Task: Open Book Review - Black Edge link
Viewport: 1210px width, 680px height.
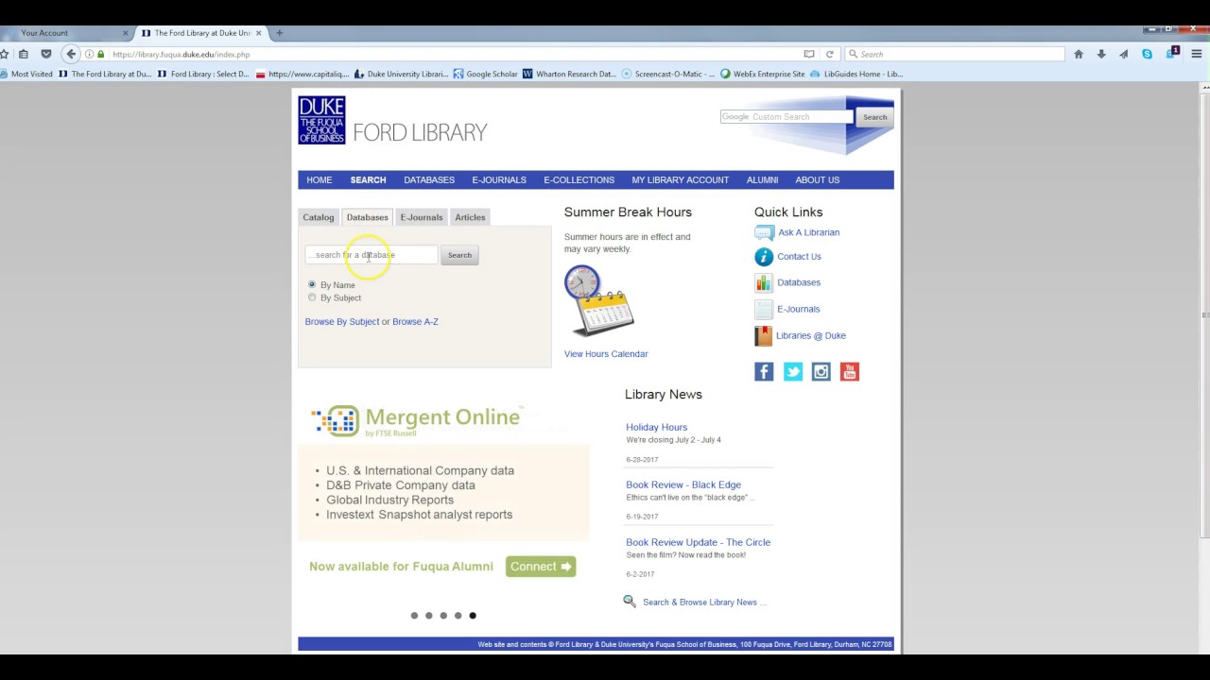Action: [683, 484]
